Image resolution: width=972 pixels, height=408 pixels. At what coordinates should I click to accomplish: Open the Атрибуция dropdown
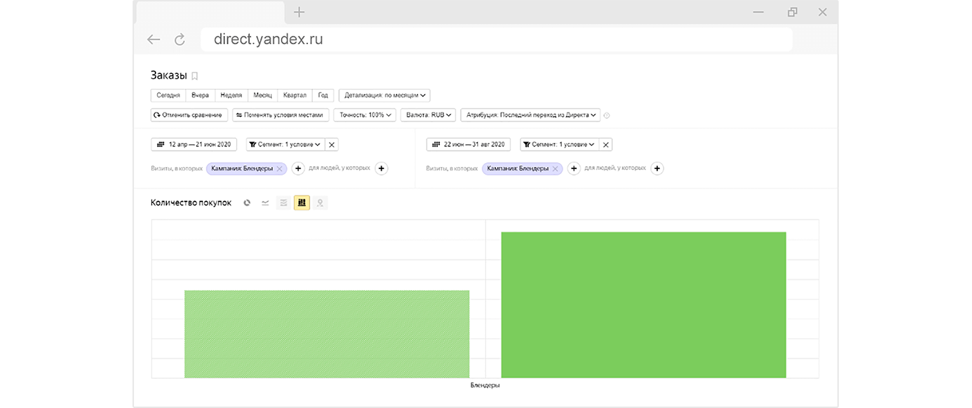530,115
